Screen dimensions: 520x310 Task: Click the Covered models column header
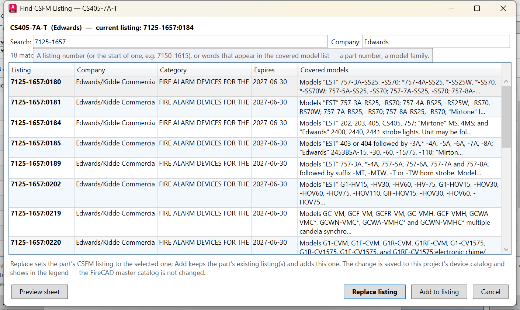coord(399,70)
